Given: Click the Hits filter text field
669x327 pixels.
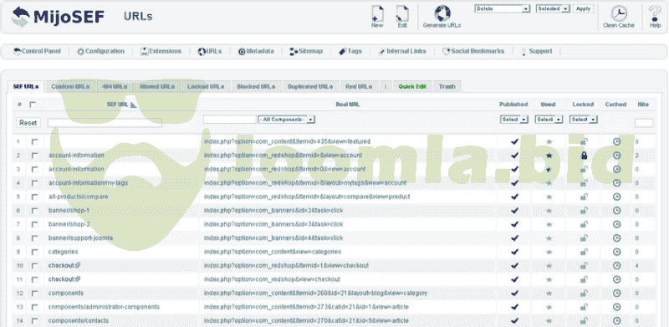Looking at the screenshot, I should point(644,123).
